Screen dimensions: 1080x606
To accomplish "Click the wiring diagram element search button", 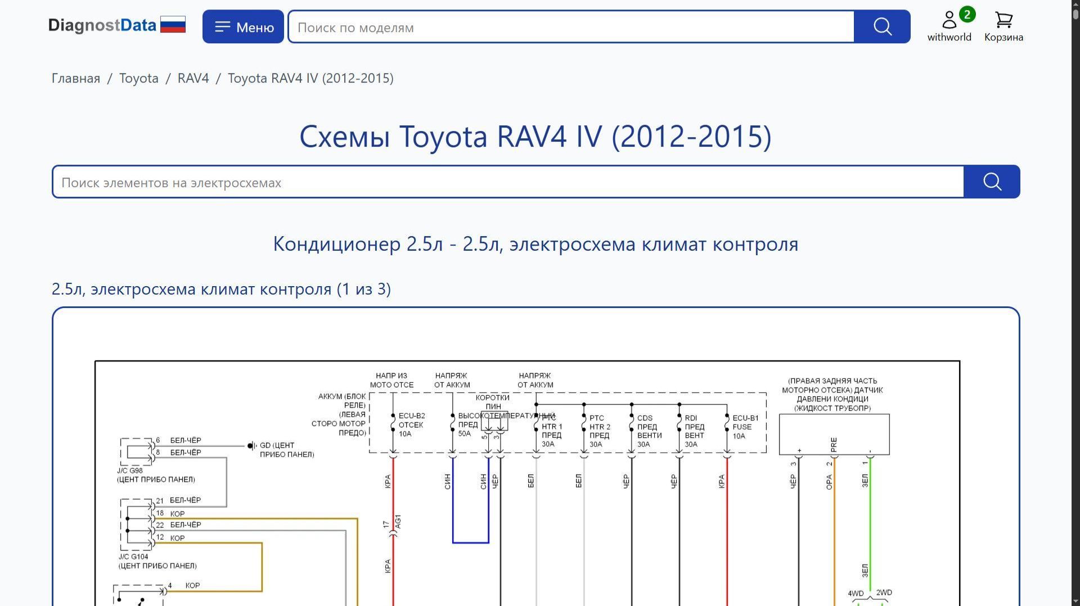I will click(992, 182).
